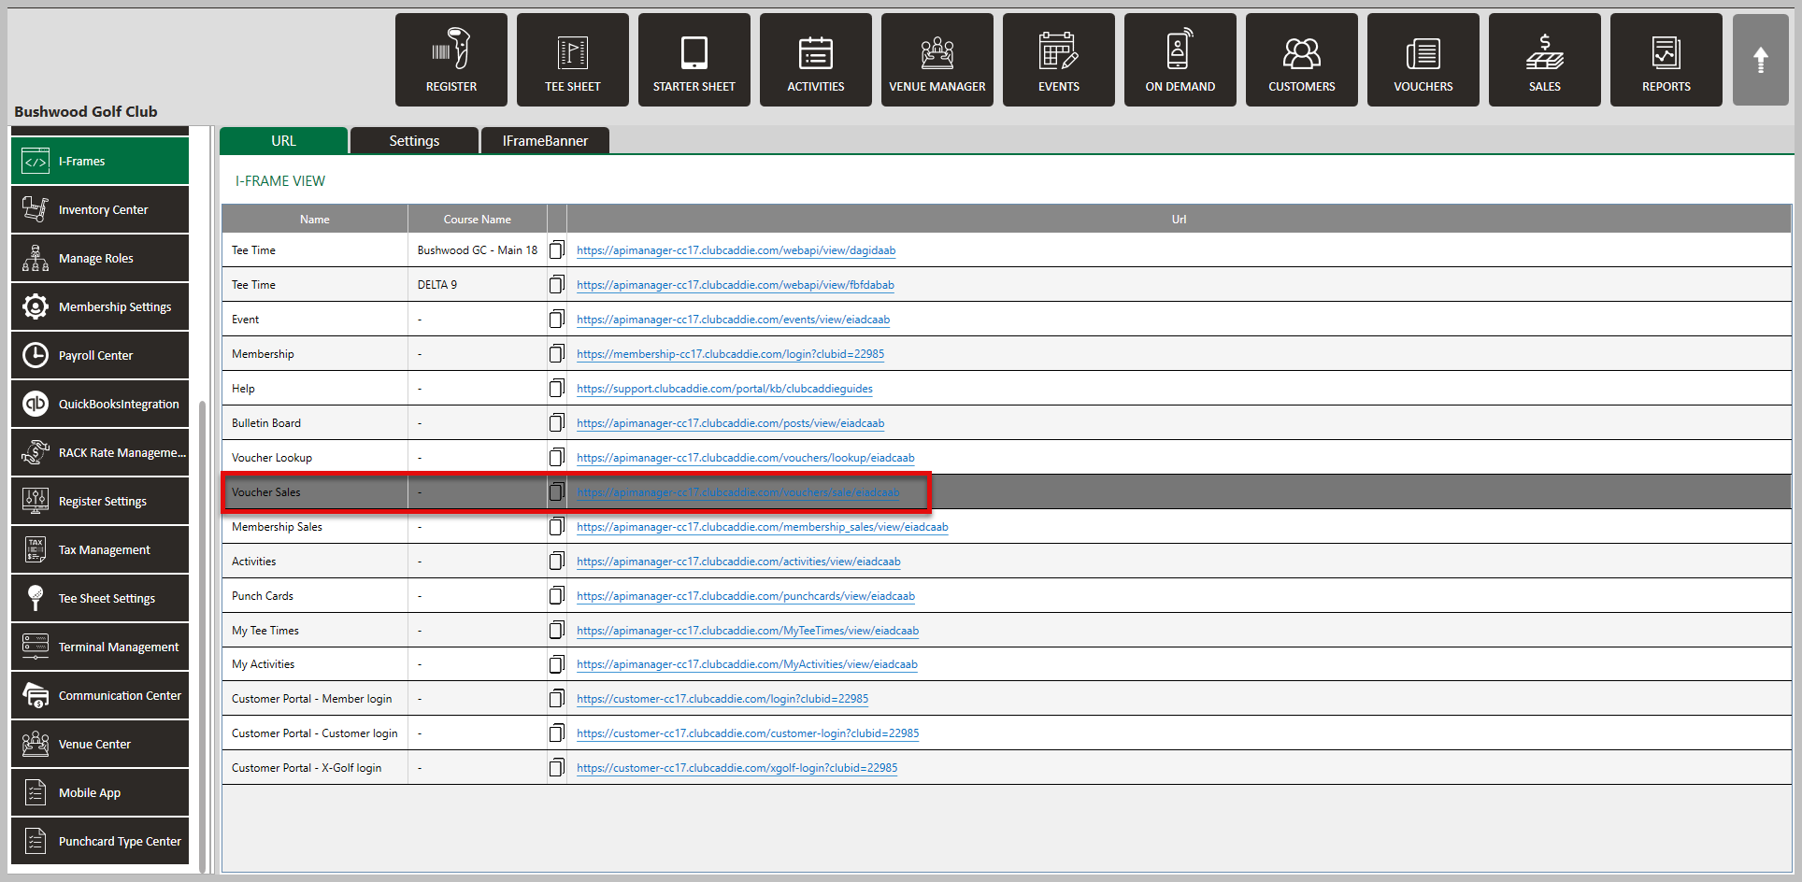Viewport: 1802px width, 882px height.
Task: Open the Sales module
Action: coord(1545,60)
